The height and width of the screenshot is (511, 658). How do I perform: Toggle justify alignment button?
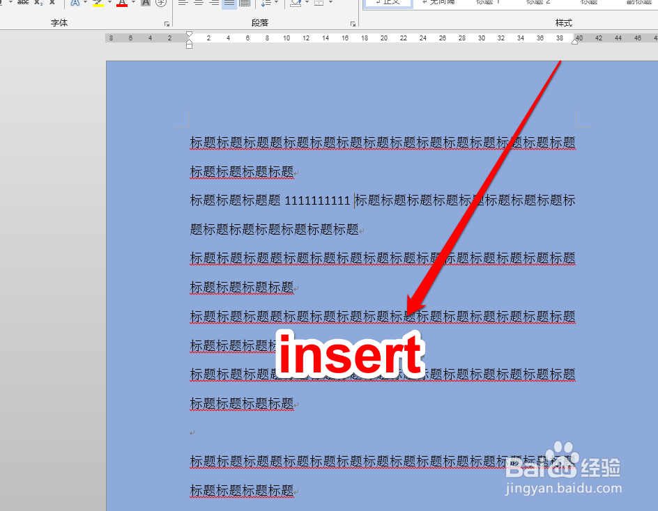click(x=229, y=3)
